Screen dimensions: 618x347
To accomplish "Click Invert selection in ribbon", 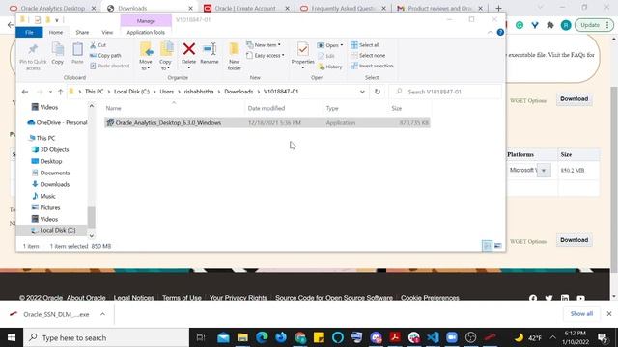I will (x=372, y=66).
